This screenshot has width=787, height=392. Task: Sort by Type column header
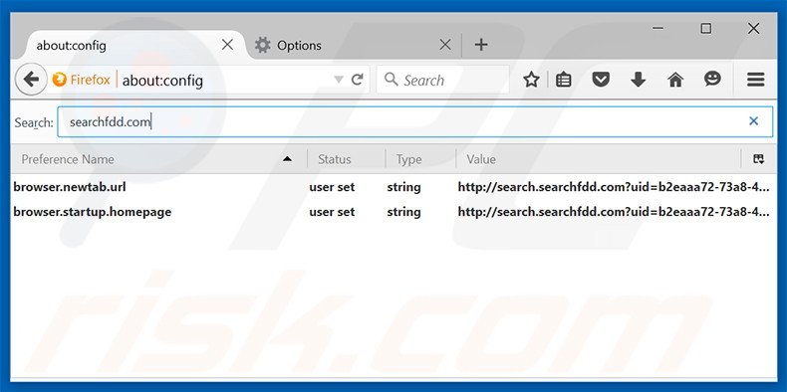click(420, 159)
